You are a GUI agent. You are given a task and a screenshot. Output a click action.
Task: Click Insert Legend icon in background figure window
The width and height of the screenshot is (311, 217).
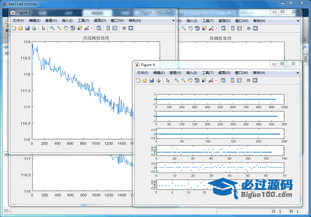[x=240, y=28]
